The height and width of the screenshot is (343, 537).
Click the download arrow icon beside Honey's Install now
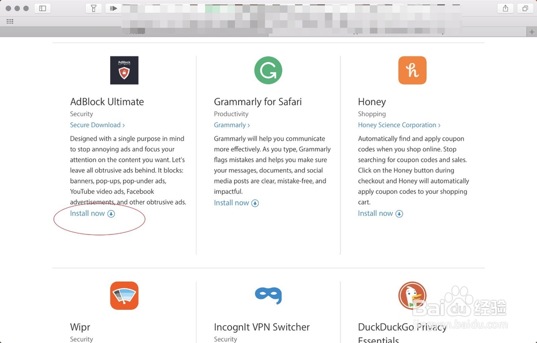[400, 214]
